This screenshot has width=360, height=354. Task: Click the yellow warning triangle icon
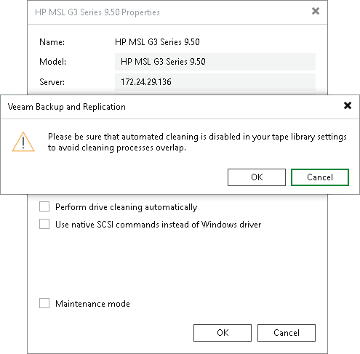23,142
